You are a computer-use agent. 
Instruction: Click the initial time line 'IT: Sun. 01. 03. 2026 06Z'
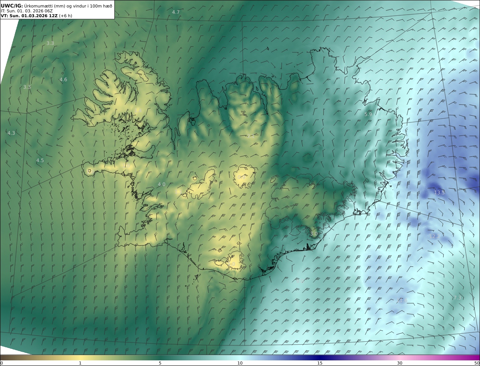[27, 11]
